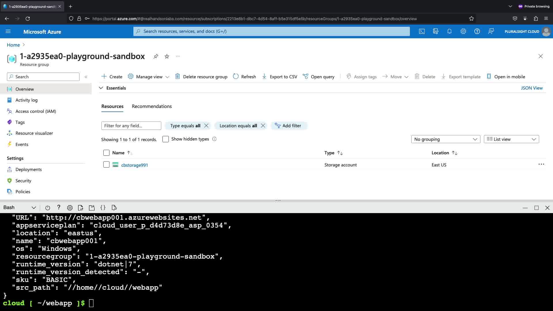
Task: Enable Show hidden types checkbox
Action: pyautogui.click(x=166, y=139)
